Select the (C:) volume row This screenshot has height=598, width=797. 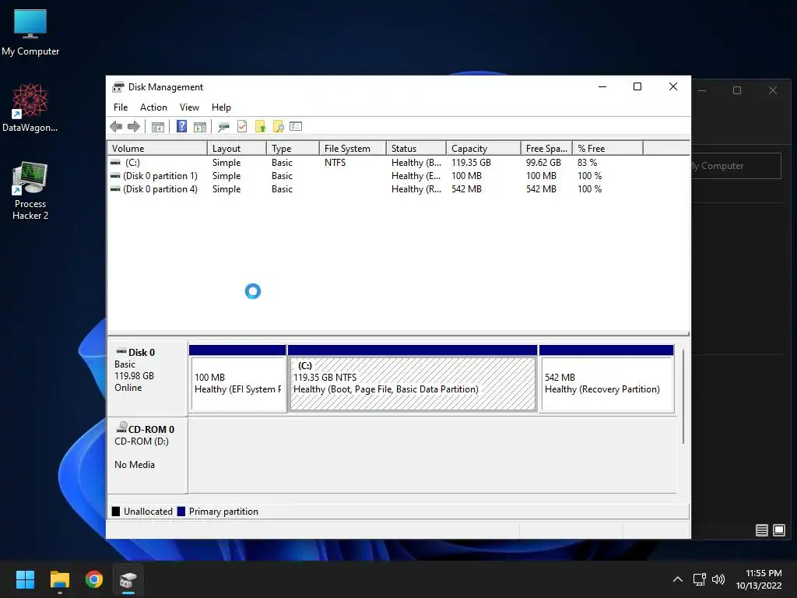point(375,163)
